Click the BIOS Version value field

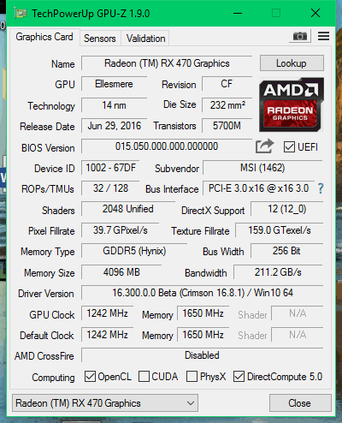point(167,146)
